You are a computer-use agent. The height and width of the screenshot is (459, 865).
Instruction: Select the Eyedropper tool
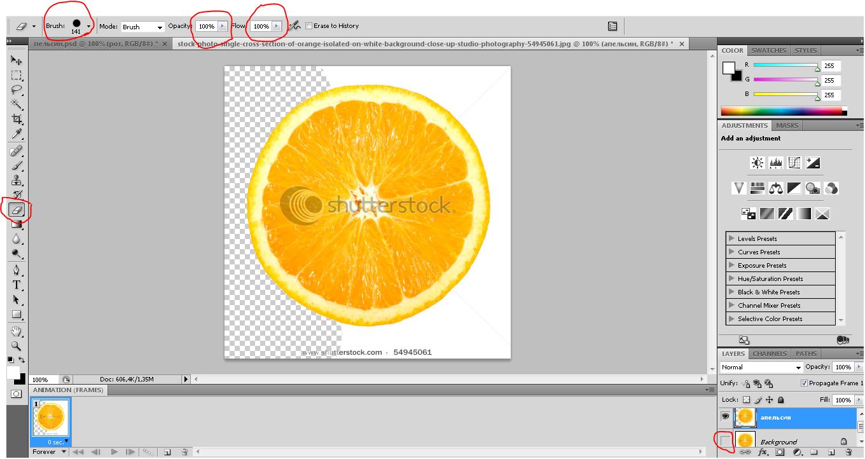17,134
